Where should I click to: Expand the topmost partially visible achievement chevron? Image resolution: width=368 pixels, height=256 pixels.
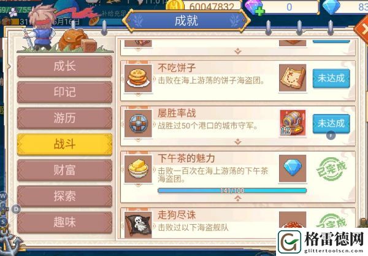[238, 51]
